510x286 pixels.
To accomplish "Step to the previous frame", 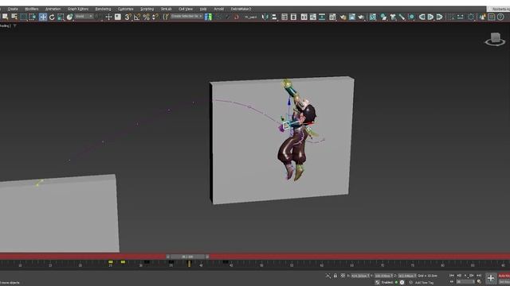I will pyautogui.click(x=459, y=276).
